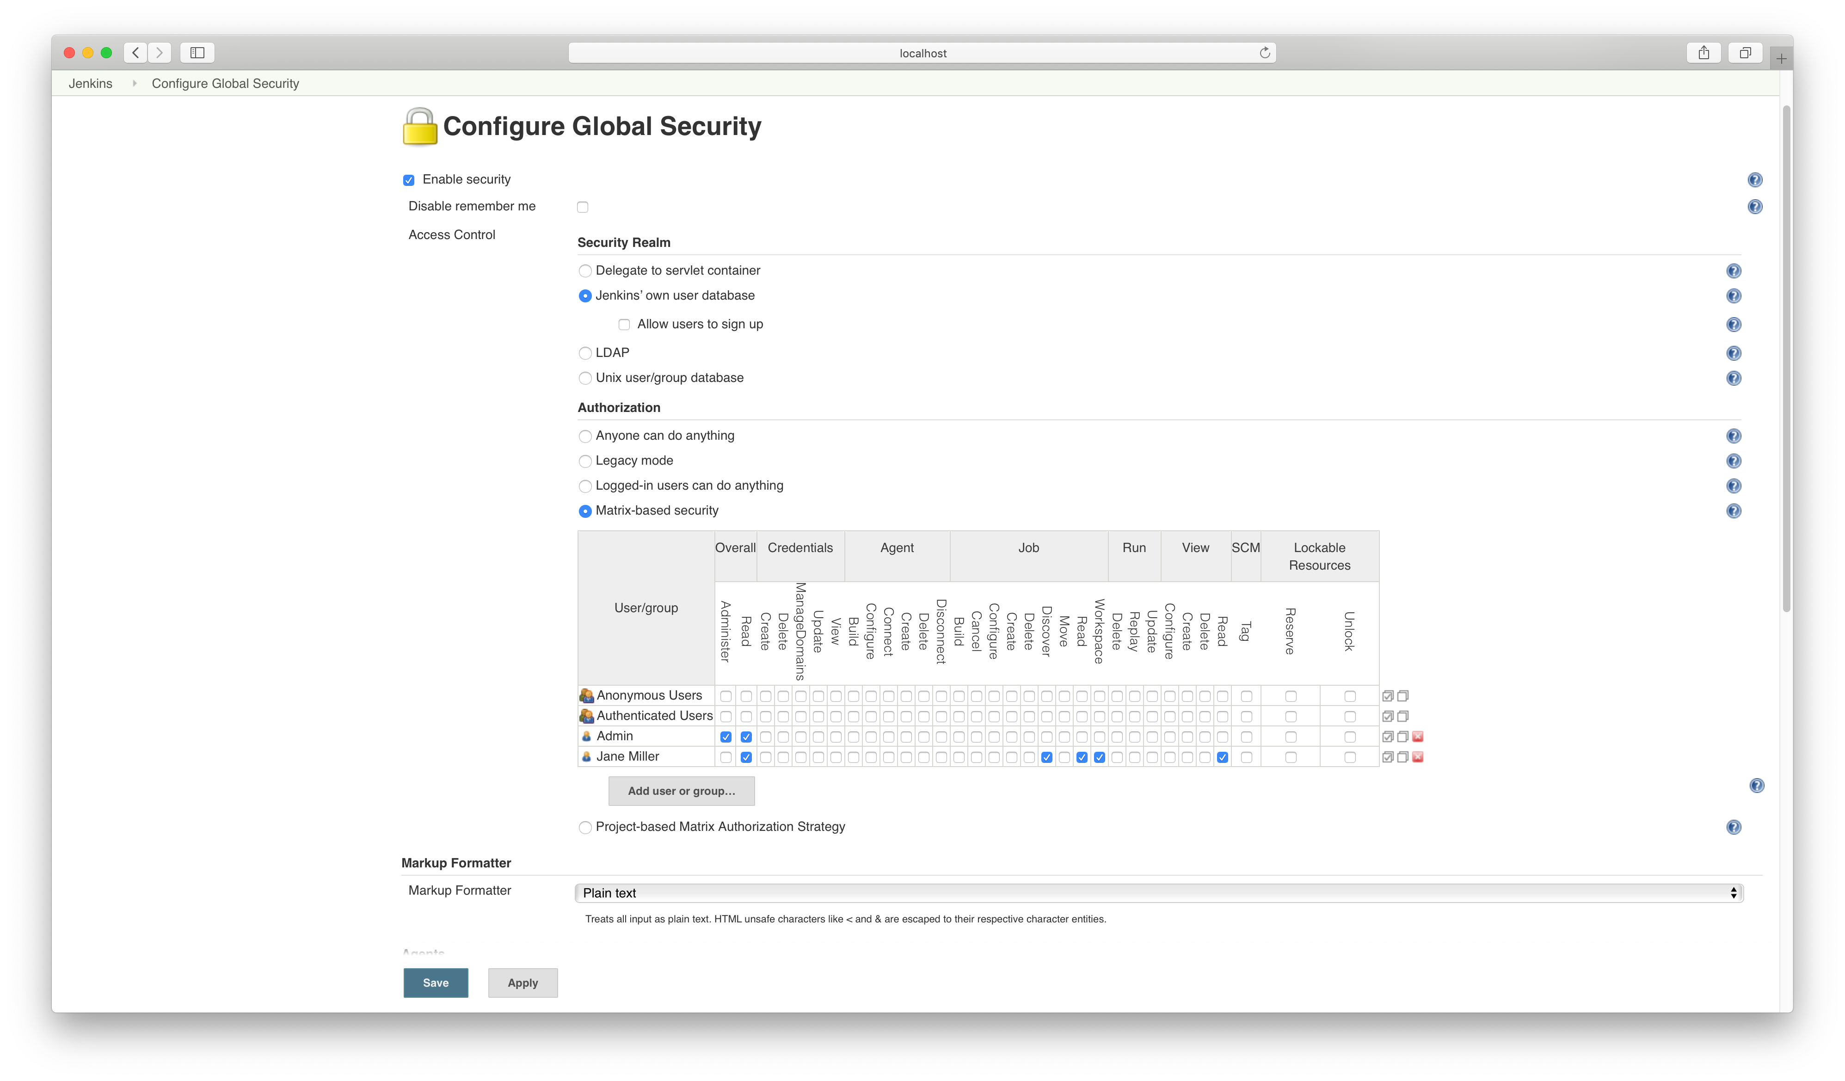Viewport: 1845px width, 1081px height.
Task: Click the lock icon beside Configure Global Security
Action: 419,126
